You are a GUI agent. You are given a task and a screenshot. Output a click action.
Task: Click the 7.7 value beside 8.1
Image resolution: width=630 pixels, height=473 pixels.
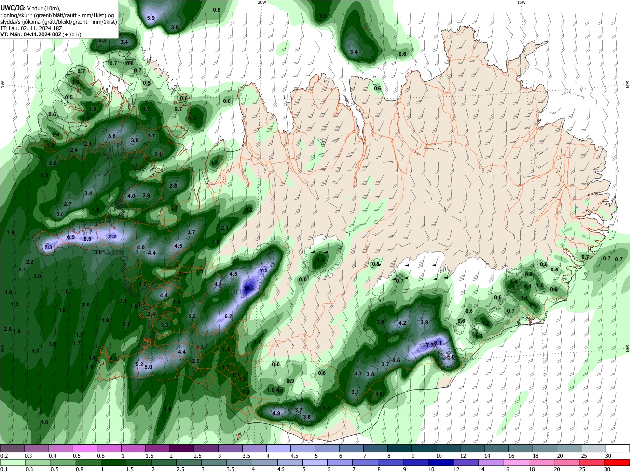(429, 346)
